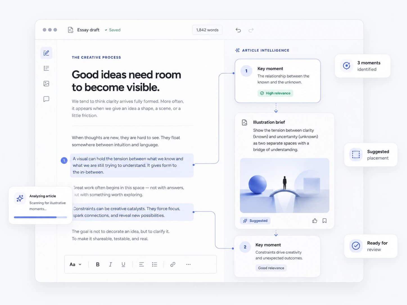Click the number 1 marker beside highlighted paragraph

pyautogui.click(x=64, y=160)
